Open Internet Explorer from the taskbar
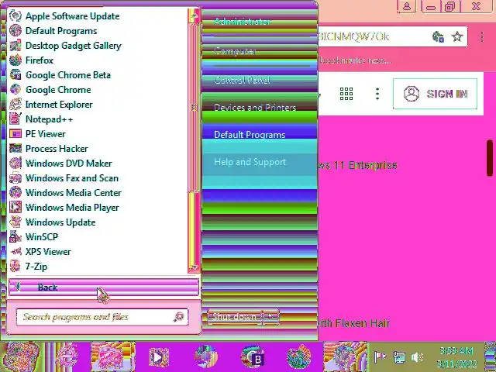 click(67, 356)
